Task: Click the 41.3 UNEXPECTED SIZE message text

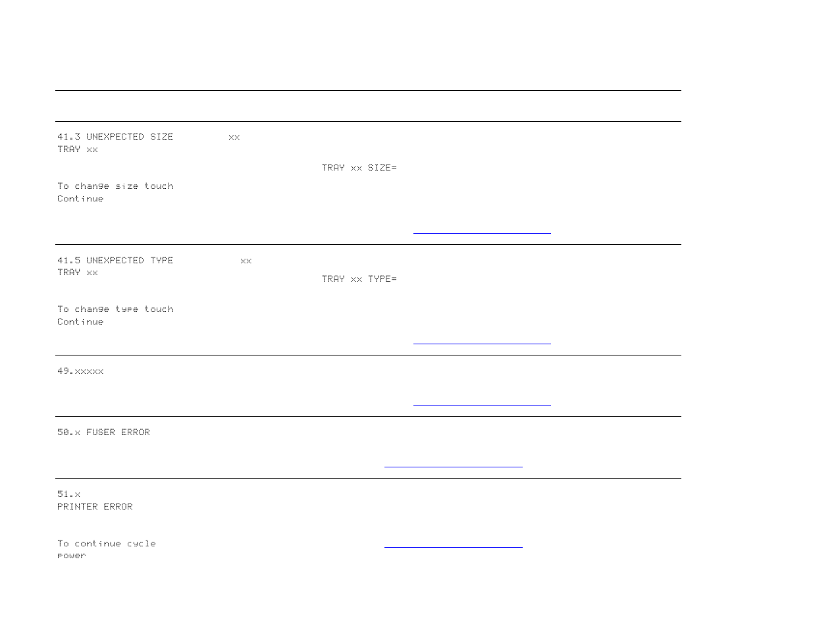Action: pyautogui.click(x=115, y=137)
